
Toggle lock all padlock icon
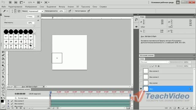pos(159,66)
